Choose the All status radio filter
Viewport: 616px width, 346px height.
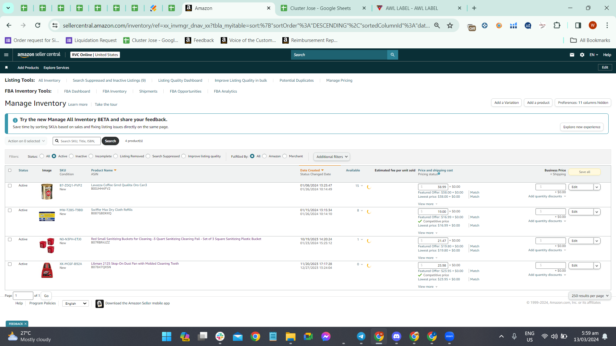click(x=42, y=156)
